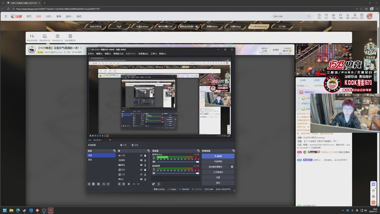The image size is (380, 214).
Task: Open OBS 文件(F) menu
Action: tap(91, 54)
